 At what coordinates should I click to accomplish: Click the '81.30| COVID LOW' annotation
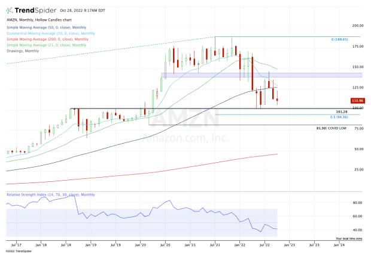tap(332, 128)
